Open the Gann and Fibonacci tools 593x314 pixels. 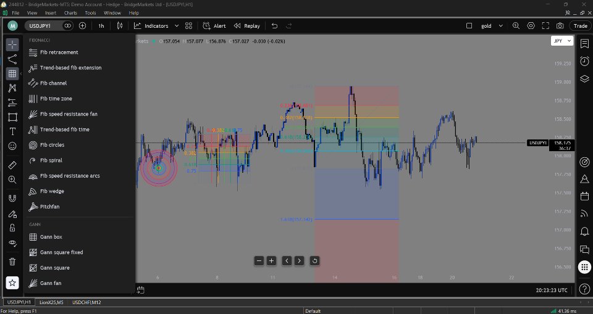click(12, 73)
